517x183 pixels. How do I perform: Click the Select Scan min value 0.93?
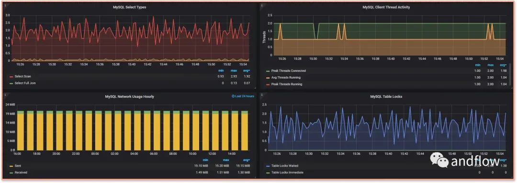tap(221, 77)
